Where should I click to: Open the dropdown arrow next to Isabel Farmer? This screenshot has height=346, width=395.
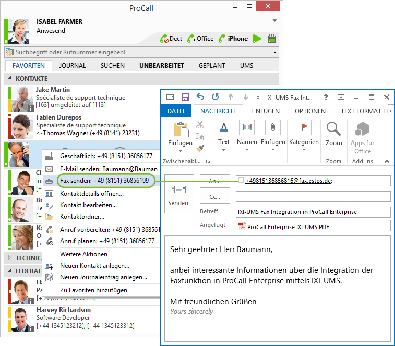click(275, 21)
